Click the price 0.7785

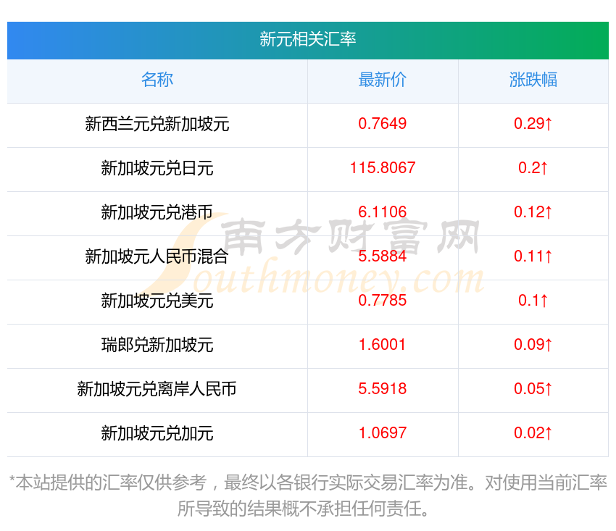tap(382, 301)
